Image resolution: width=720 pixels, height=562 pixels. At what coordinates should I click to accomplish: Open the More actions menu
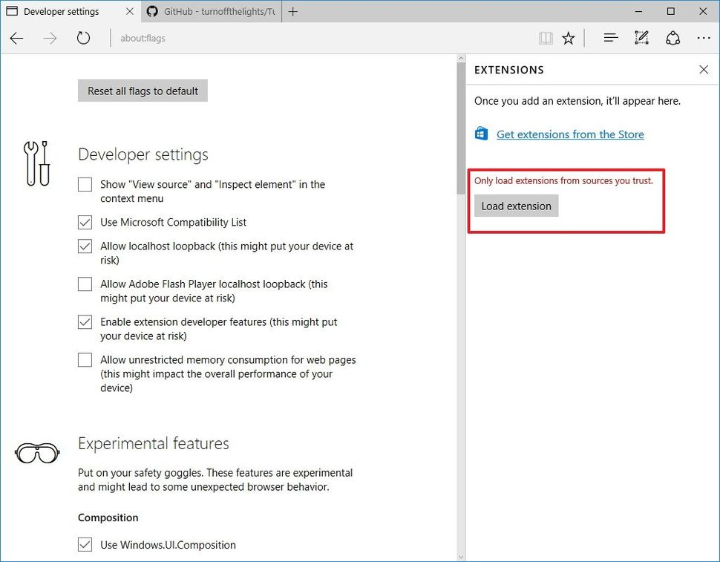703,37
